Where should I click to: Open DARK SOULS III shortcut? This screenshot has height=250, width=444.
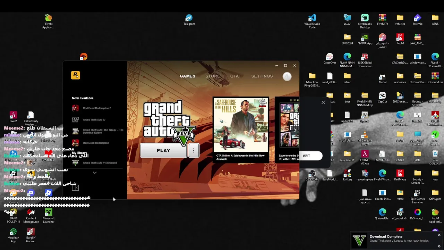[13, 216]
